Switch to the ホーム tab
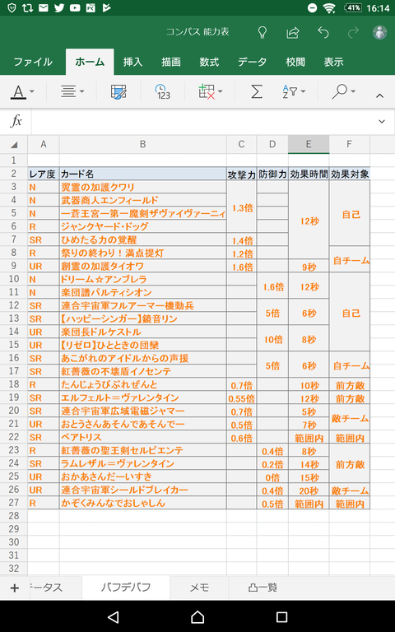Image resolution: width=395 pixels, height=632 pixels. pos(90,62)
